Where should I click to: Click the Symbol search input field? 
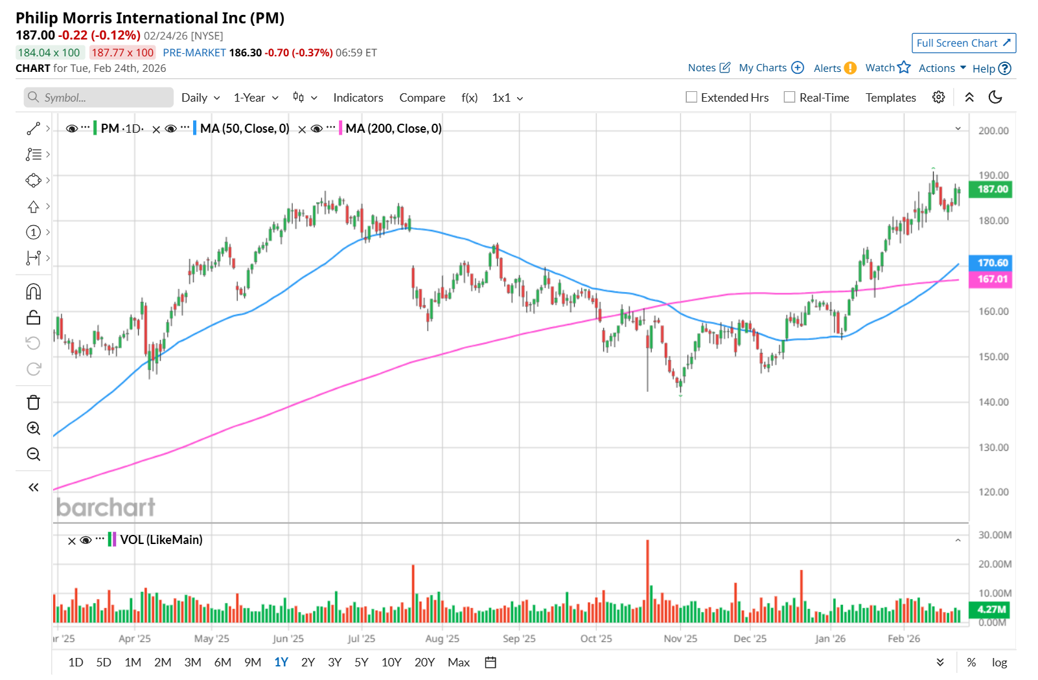(x=99, y=98)
